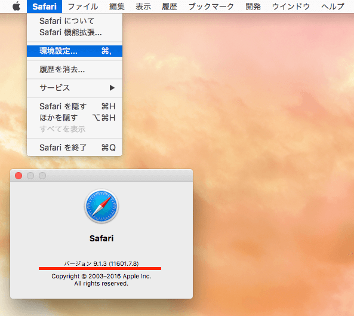Close the About Safari window
The width and height of the screenshot is (354, 316).
pyautogui.click(x=19, y=176)
